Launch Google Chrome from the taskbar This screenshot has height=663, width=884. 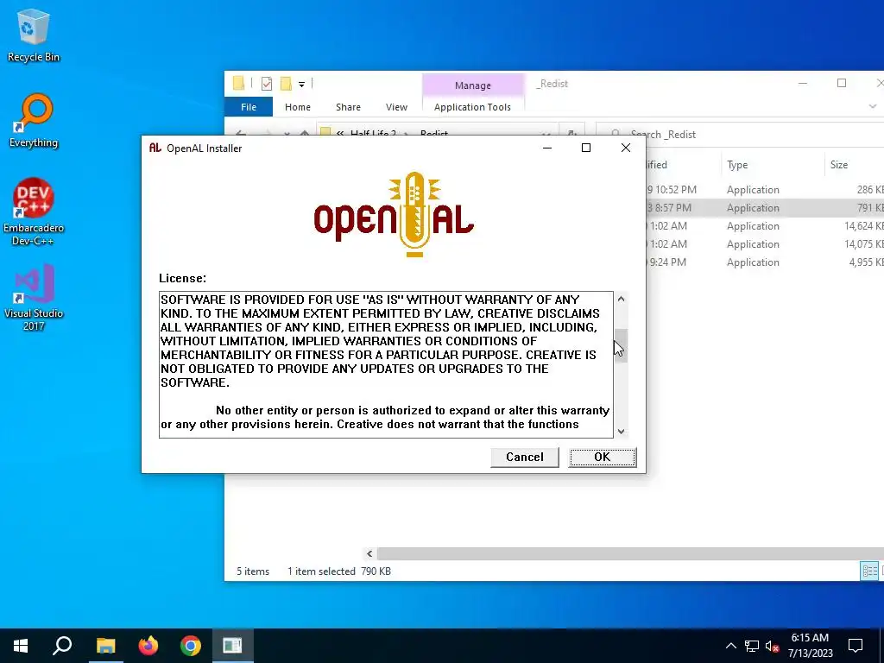pos(191,646)
